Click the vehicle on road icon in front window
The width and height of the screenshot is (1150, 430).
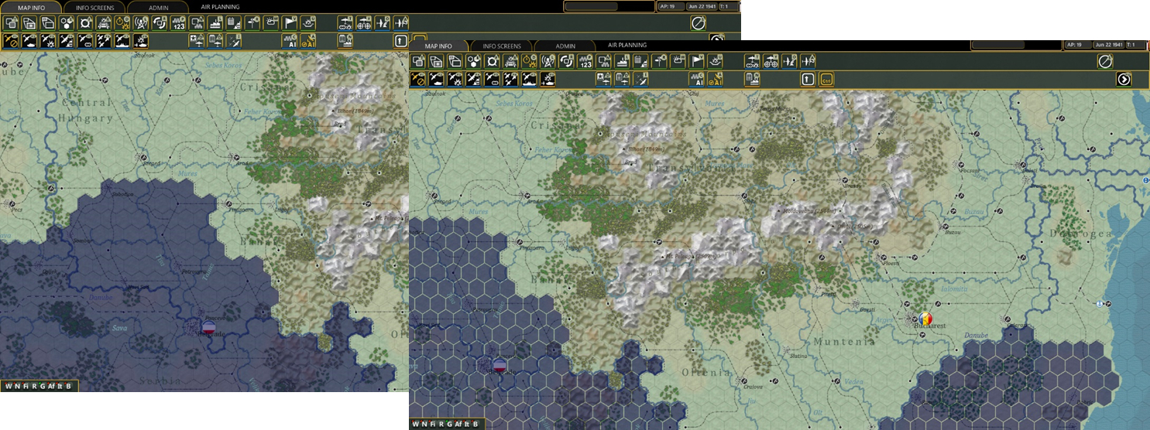(x=510, y=61)
